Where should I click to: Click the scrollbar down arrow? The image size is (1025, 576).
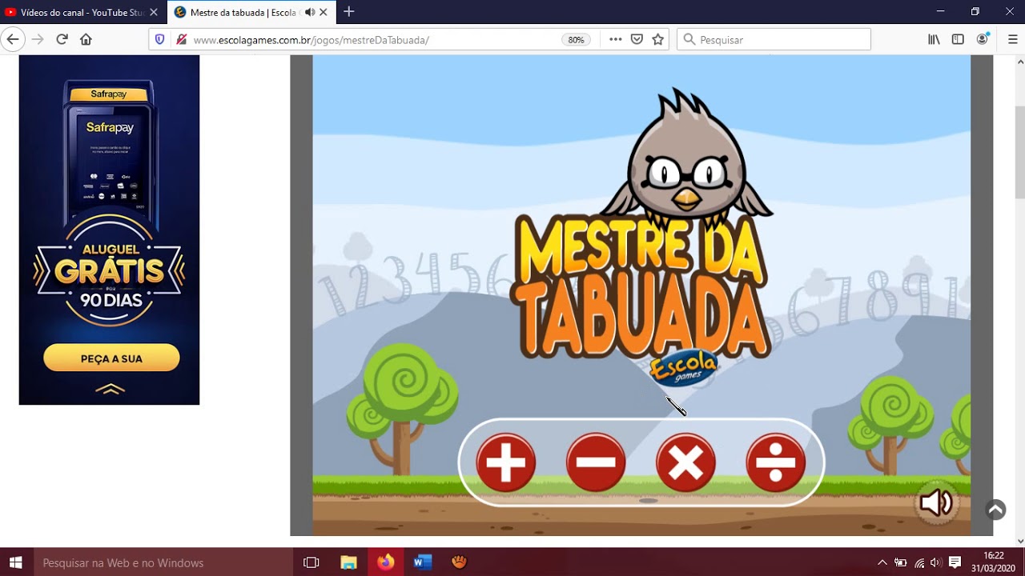[x=1019, y=541]
